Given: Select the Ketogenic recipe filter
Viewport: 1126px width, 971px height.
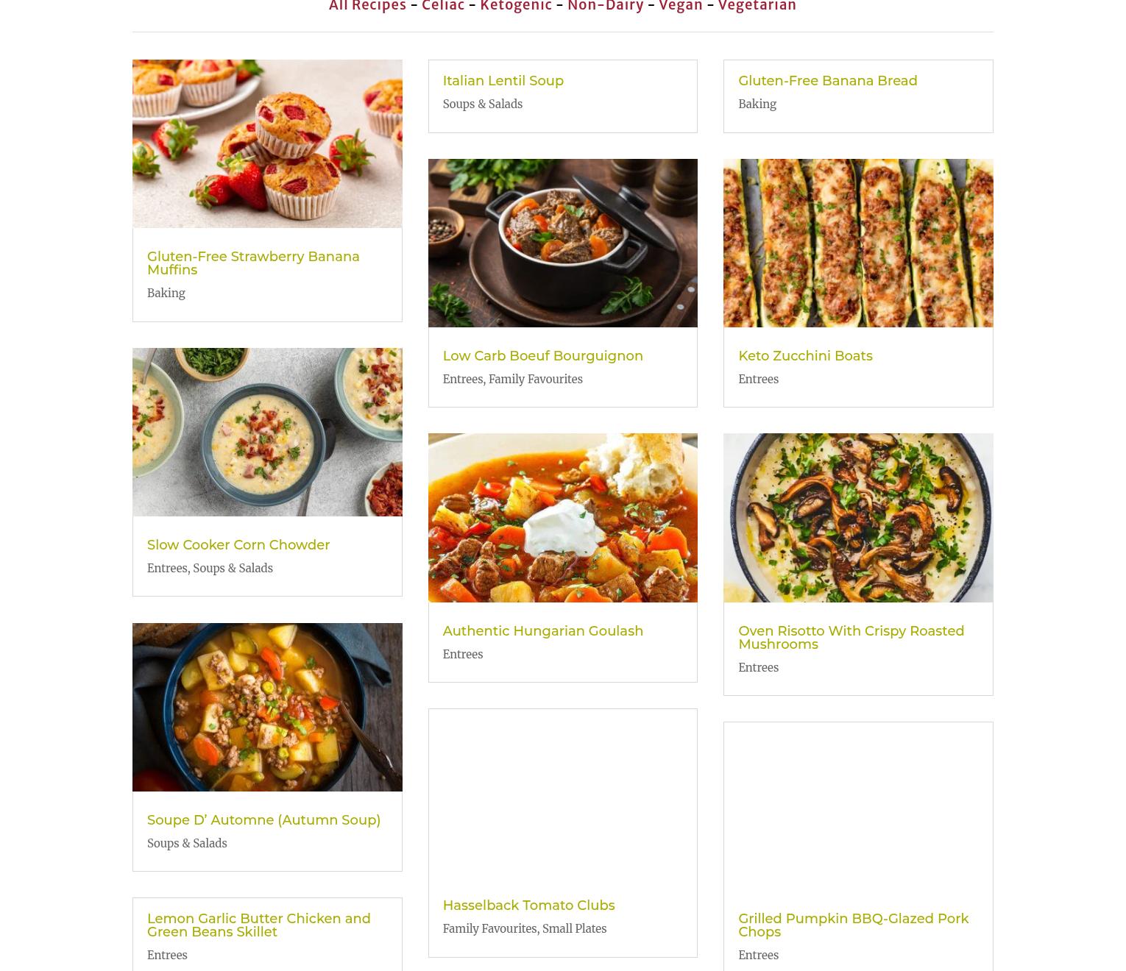Looking at the screenshot, I should (516, 5).
